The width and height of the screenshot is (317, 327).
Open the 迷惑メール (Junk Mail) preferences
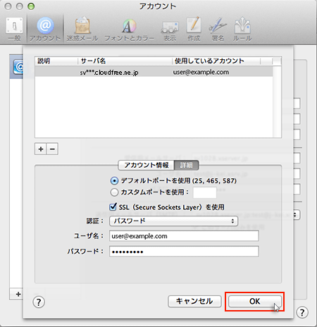point(82,29)
